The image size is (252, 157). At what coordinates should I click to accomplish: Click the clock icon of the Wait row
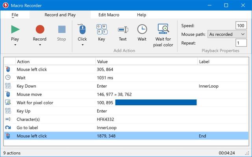(x=8, y=78)
